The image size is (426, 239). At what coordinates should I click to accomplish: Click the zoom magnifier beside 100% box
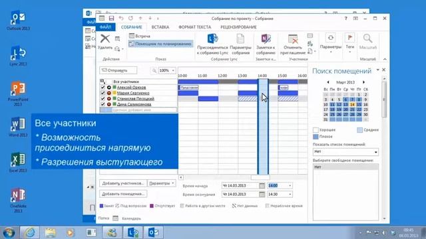coord(154,70)
